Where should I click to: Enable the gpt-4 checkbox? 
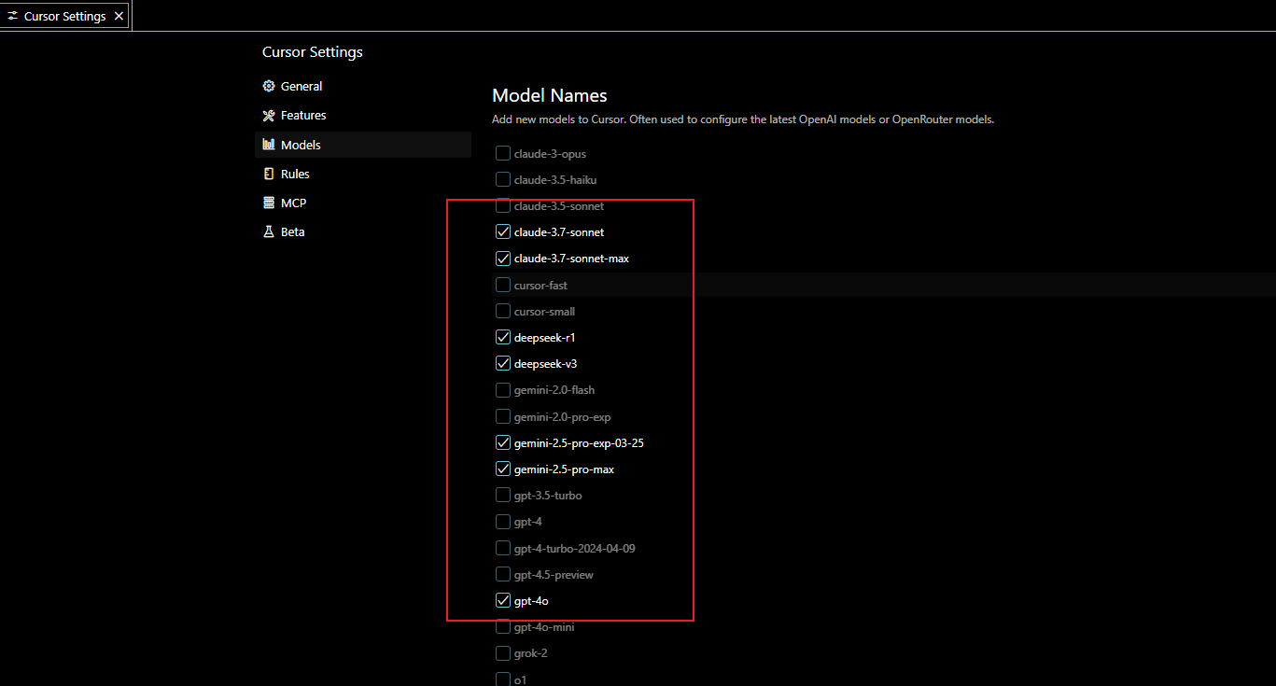coord(503,522)
